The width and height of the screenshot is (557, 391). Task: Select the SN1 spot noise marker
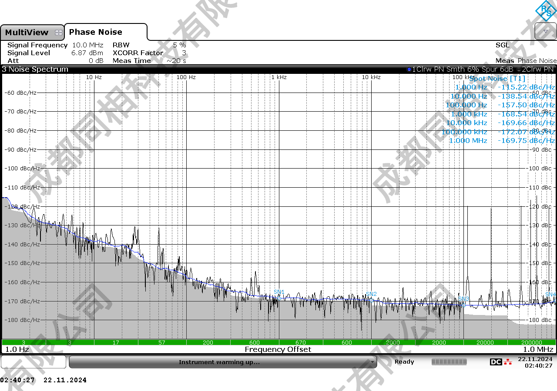click(x=279, y=292)
